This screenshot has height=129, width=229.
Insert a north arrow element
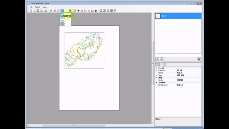coord(78,11)
